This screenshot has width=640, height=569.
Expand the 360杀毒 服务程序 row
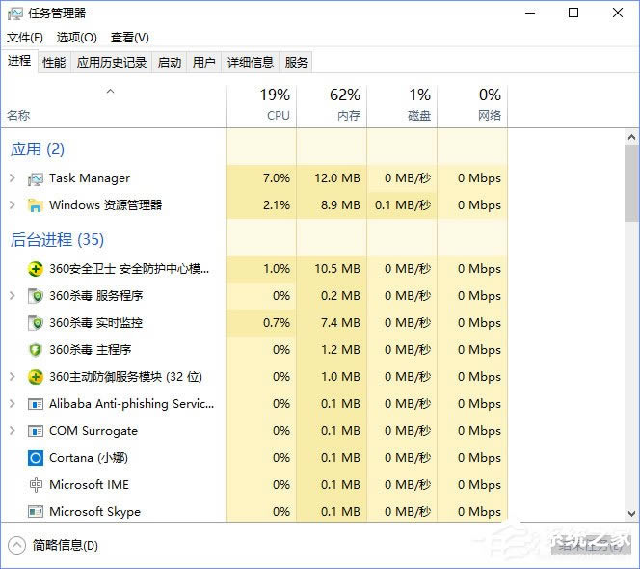click(x=13, y=295)
